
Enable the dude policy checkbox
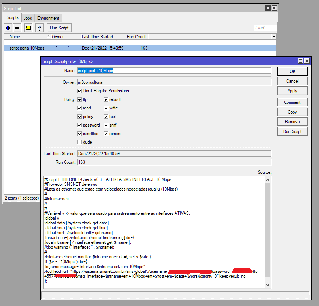79,142
